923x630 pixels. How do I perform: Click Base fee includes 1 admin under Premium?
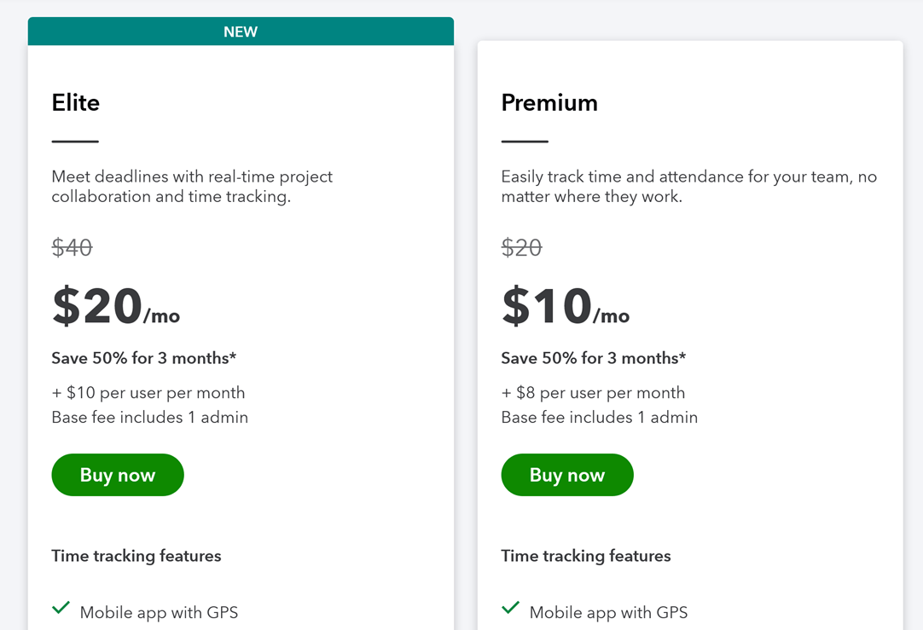[599, 417]
